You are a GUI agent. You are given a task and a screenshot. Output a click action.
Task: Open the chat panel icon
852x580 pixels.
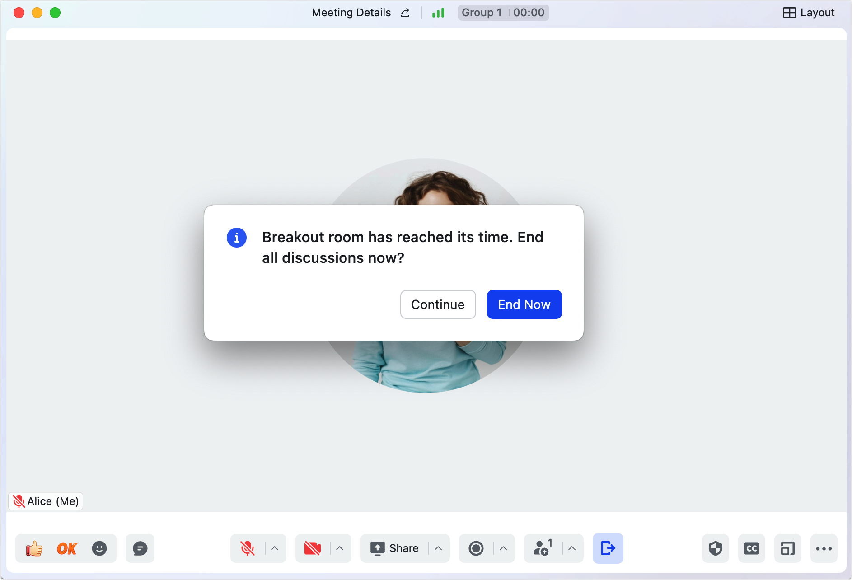point(140,549)
